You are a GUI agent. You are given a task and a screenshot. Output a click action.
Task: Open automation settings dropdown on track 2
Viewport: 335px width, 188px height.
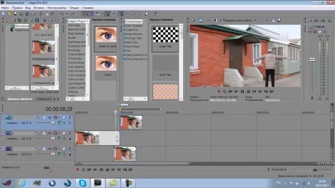59,133
